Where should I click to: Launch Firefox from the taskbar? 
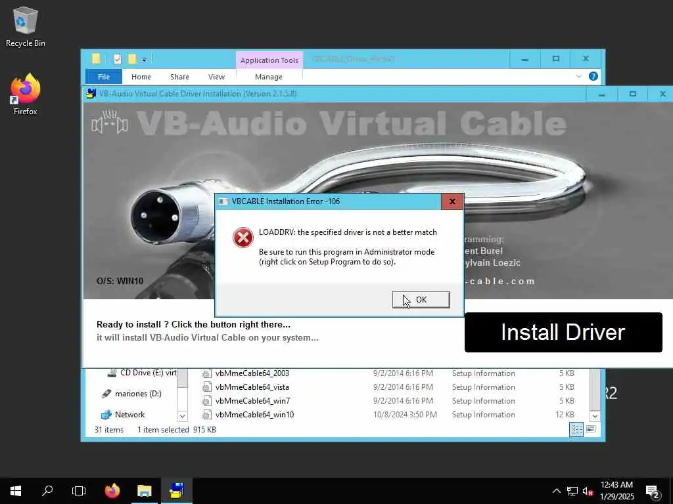click(112, 491)
